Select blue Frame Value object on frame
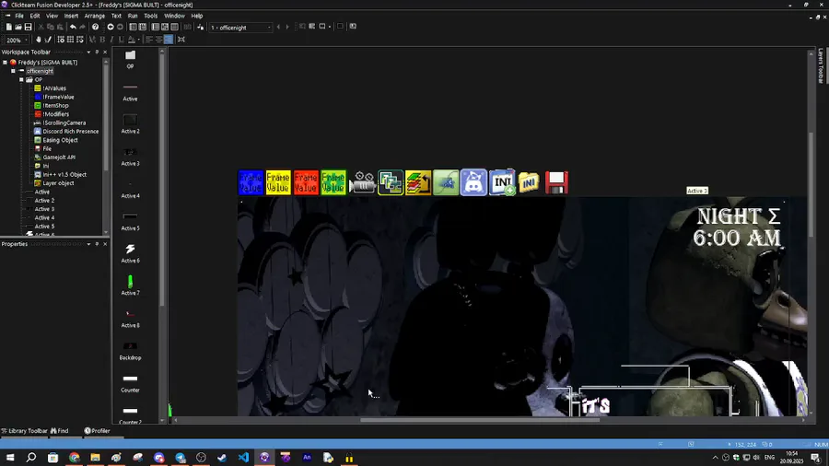Viewport: 829px width, 466px height. [x=251, y=182]
